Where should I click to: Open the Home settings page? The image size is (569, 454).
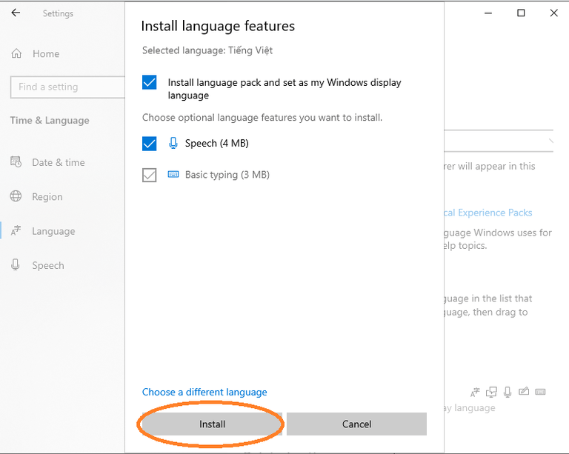(x=46, y=53)
